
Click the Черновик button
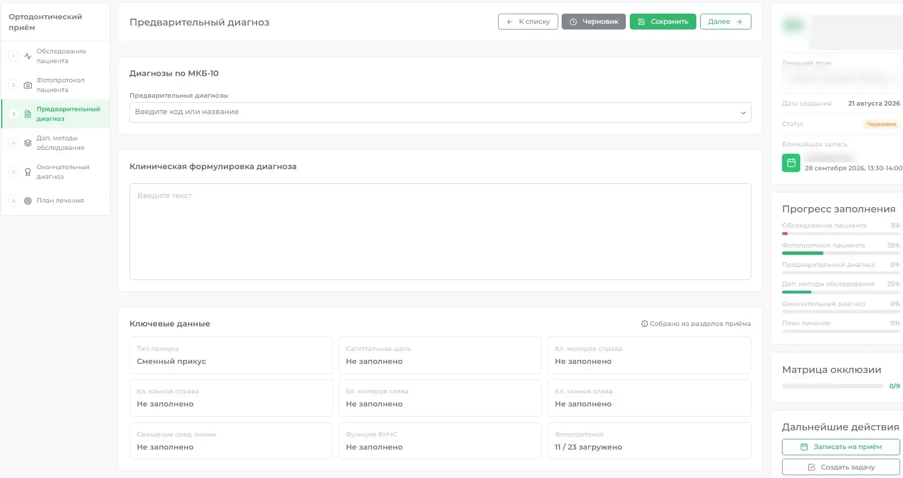[593, 22]
